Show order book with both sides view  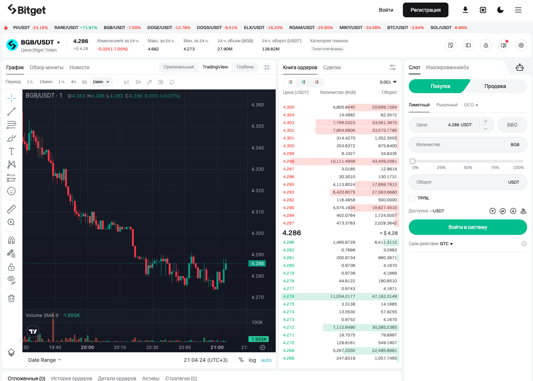coord(290,82)
